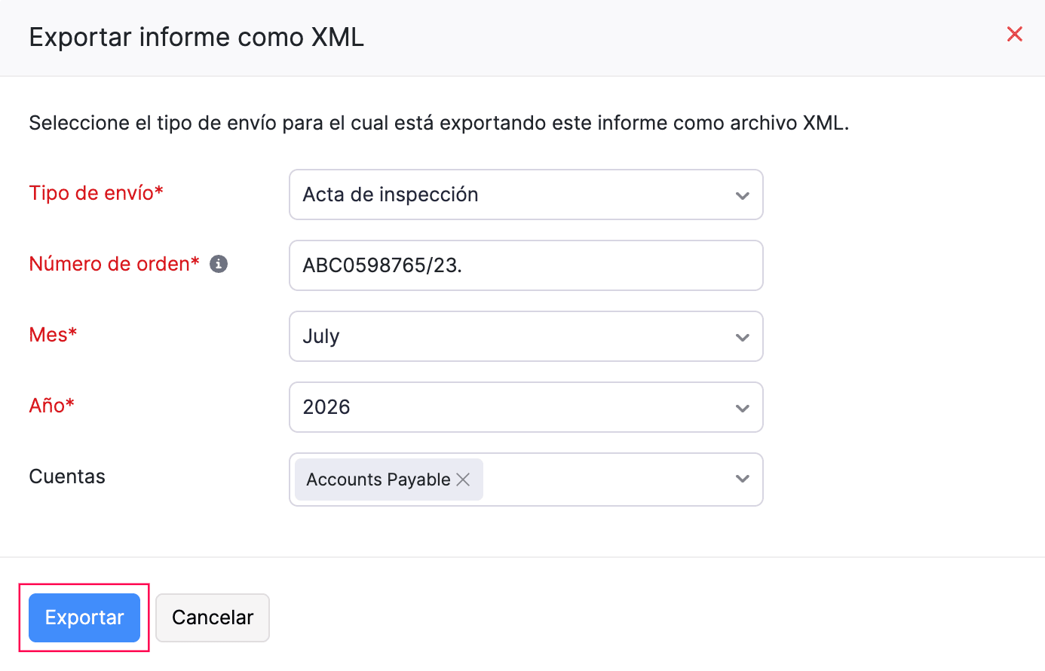Open the Acta de inspección dropdown
Viewport: 1045px width, 671px height.
point(526,195)
